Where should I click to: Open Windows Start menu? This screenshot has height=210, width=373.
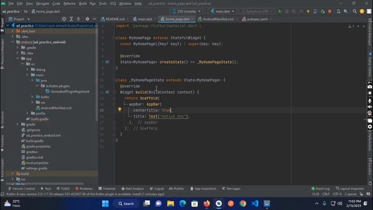click(105, 204)
